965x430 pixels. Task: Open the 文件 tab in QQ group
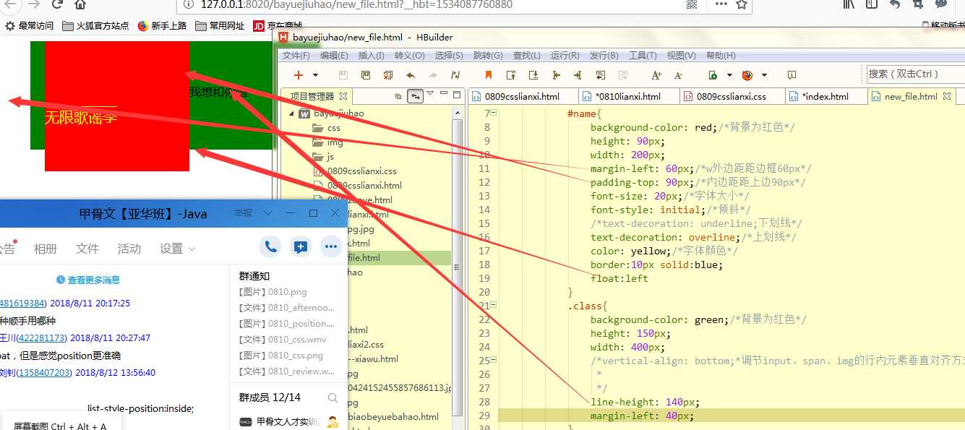point(87,249)
